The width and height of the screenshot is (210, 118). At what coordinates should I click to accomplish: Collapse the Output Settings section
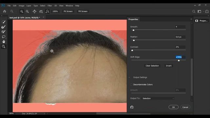(x=129, y=77)
